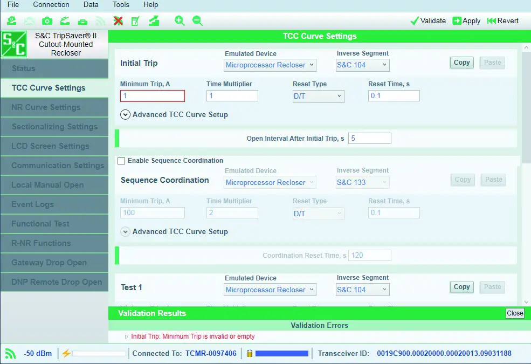Copy the Initial Trip settings
The image size is (531, 364).
coord(461,63)
